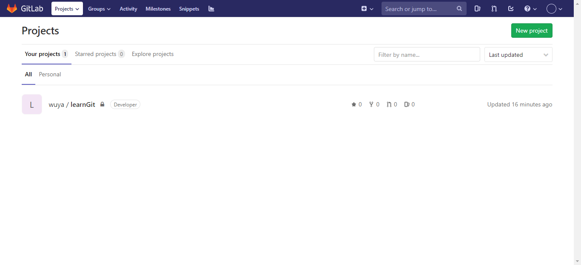Switch to the Explore projects tab
Image resolution: width=581 pixels, height=265 pixels.
pos(153,54)
